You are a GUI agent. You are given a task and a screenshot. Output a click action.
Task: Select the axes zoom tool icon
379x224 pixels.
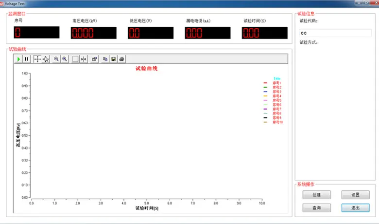point(46,59)
